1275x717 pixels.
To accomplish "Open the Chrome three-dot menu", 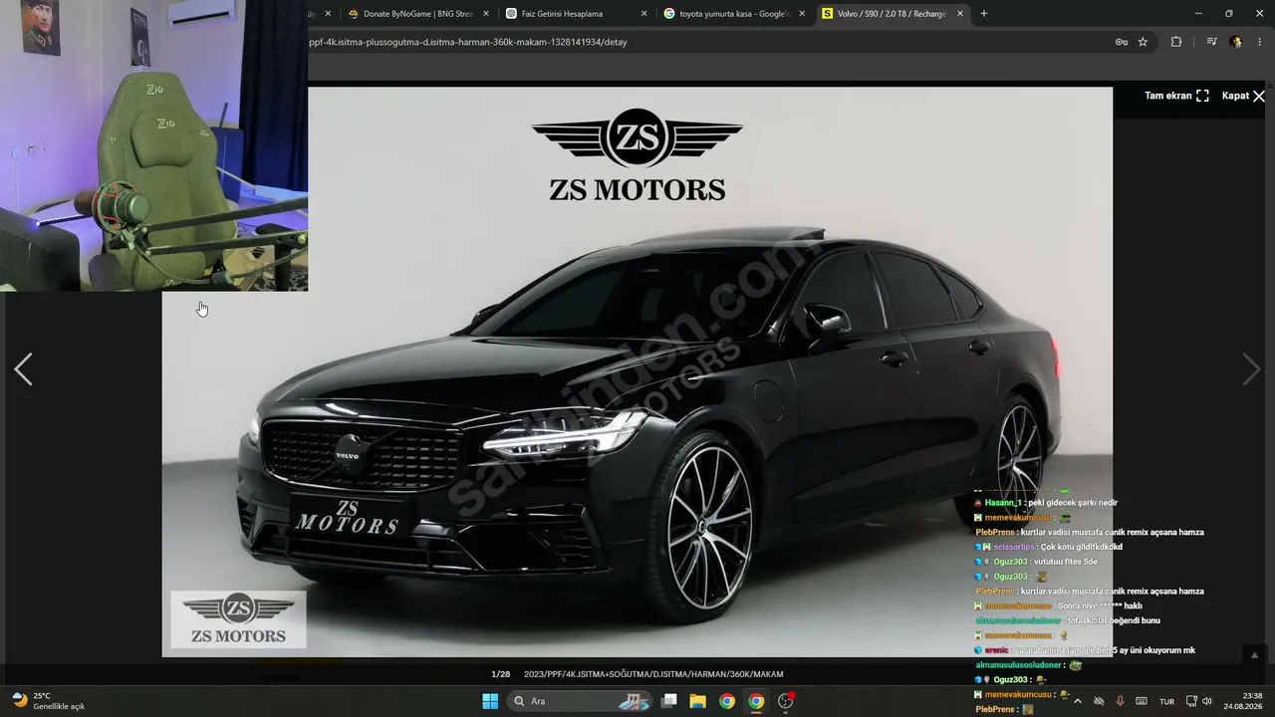I will [x=1260, y=42].
